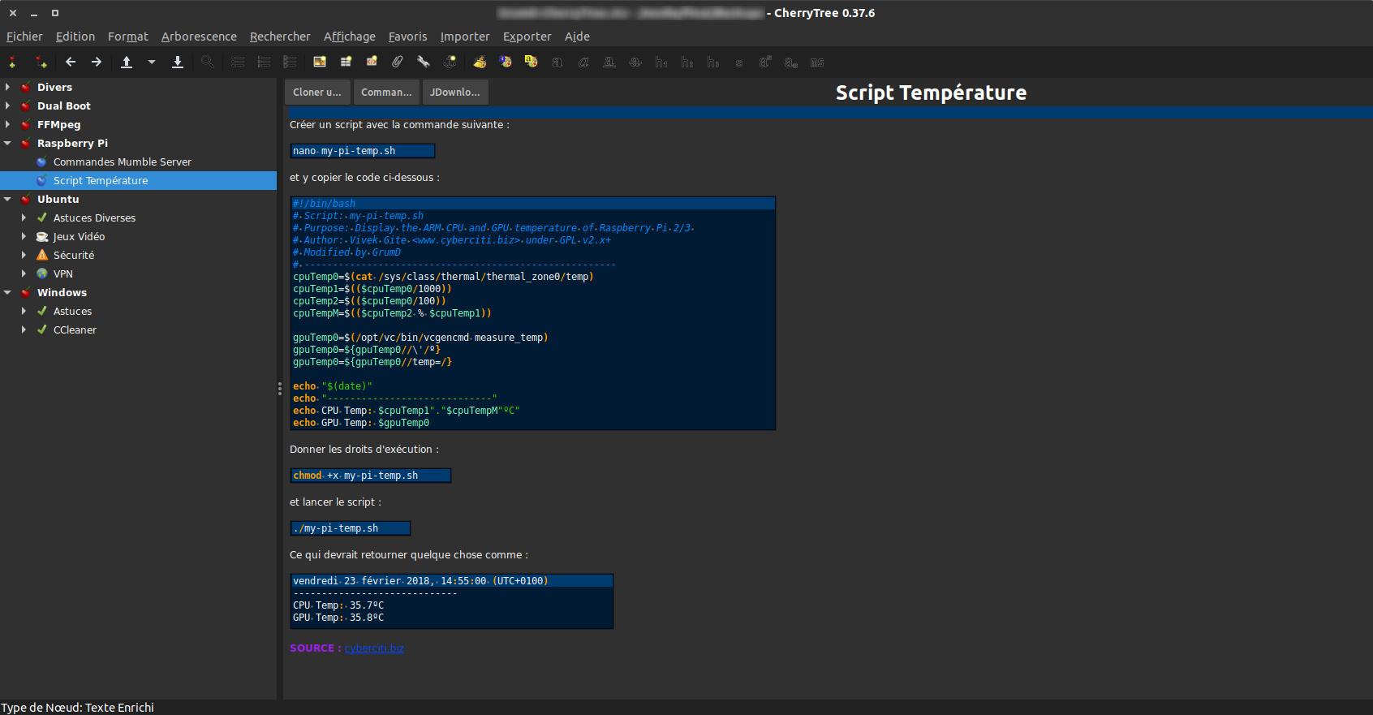Pick the text foreground color

506,62
